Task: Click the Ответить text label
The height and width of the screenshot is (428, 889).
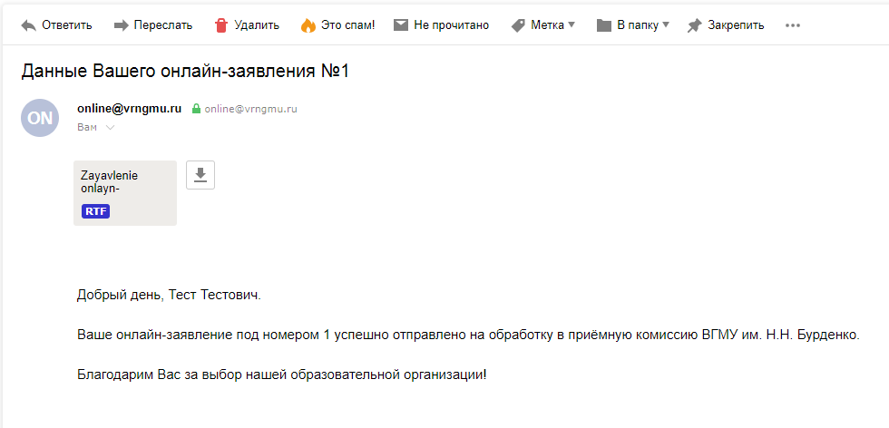Action: tap(67, 25)
